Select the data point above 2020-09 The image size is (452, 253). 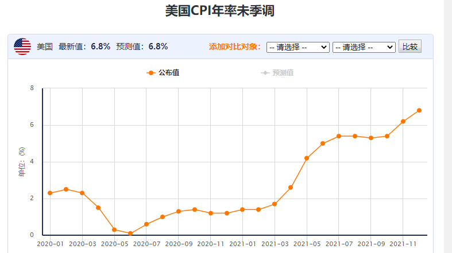click(179, 211)
